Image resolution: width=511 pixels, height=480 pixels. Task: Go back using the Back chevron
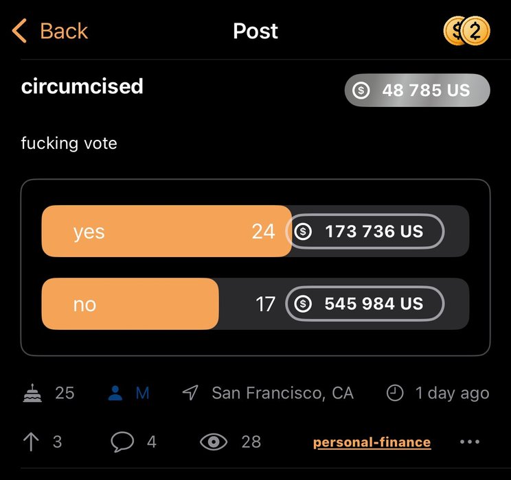(21, 31)
